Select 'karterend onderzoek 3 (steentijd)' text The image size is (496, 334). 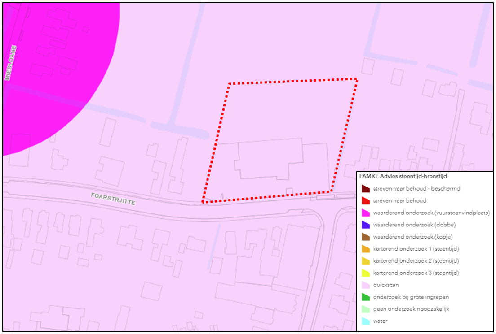coord(416,273)
